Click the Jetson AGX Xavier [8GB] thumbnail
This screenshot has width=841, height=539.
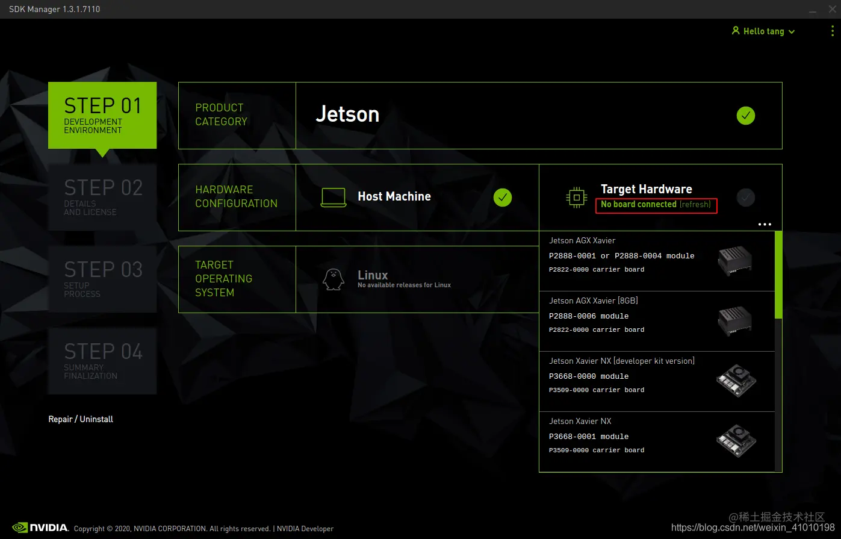point(735,322)
